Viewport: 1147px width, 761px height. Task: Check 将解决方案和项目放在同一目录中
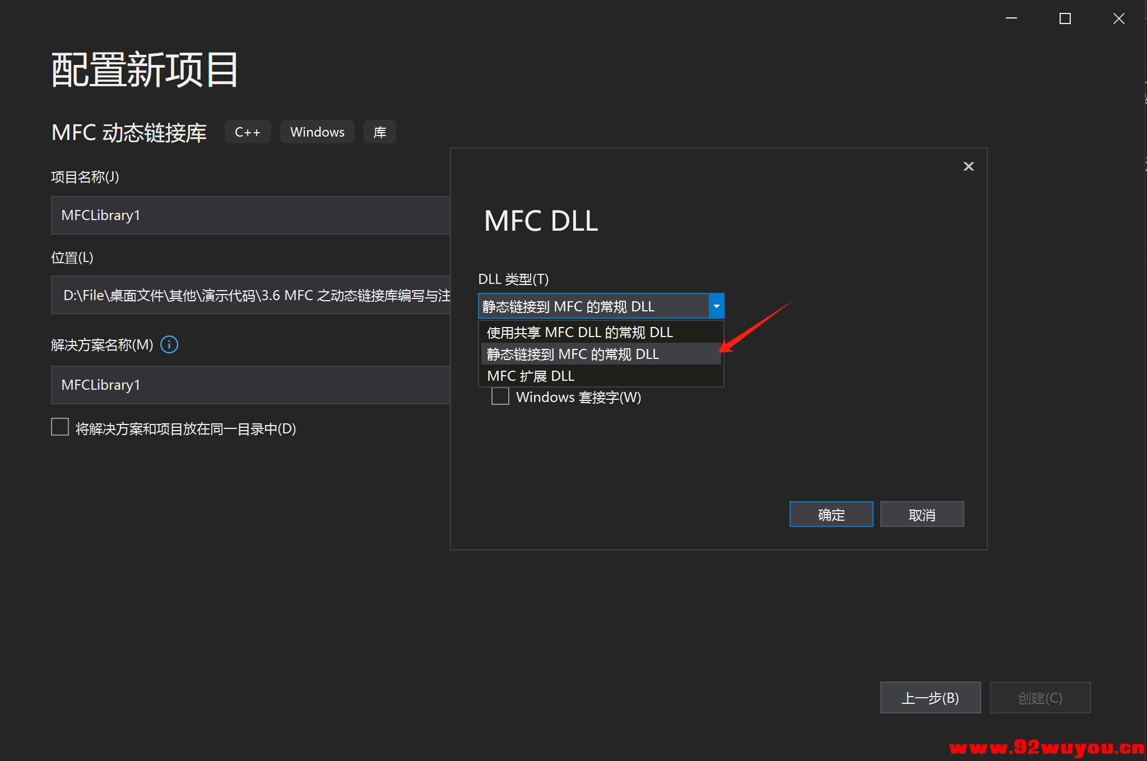59,427
